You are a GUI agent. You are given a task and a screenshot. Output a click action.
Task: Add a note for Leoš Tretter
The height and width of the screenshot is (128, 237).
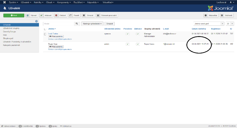pos(56,36)
